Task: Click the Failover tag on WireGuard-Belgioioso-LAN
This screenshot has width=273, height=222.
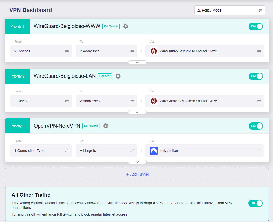Action: coord(105,76)
